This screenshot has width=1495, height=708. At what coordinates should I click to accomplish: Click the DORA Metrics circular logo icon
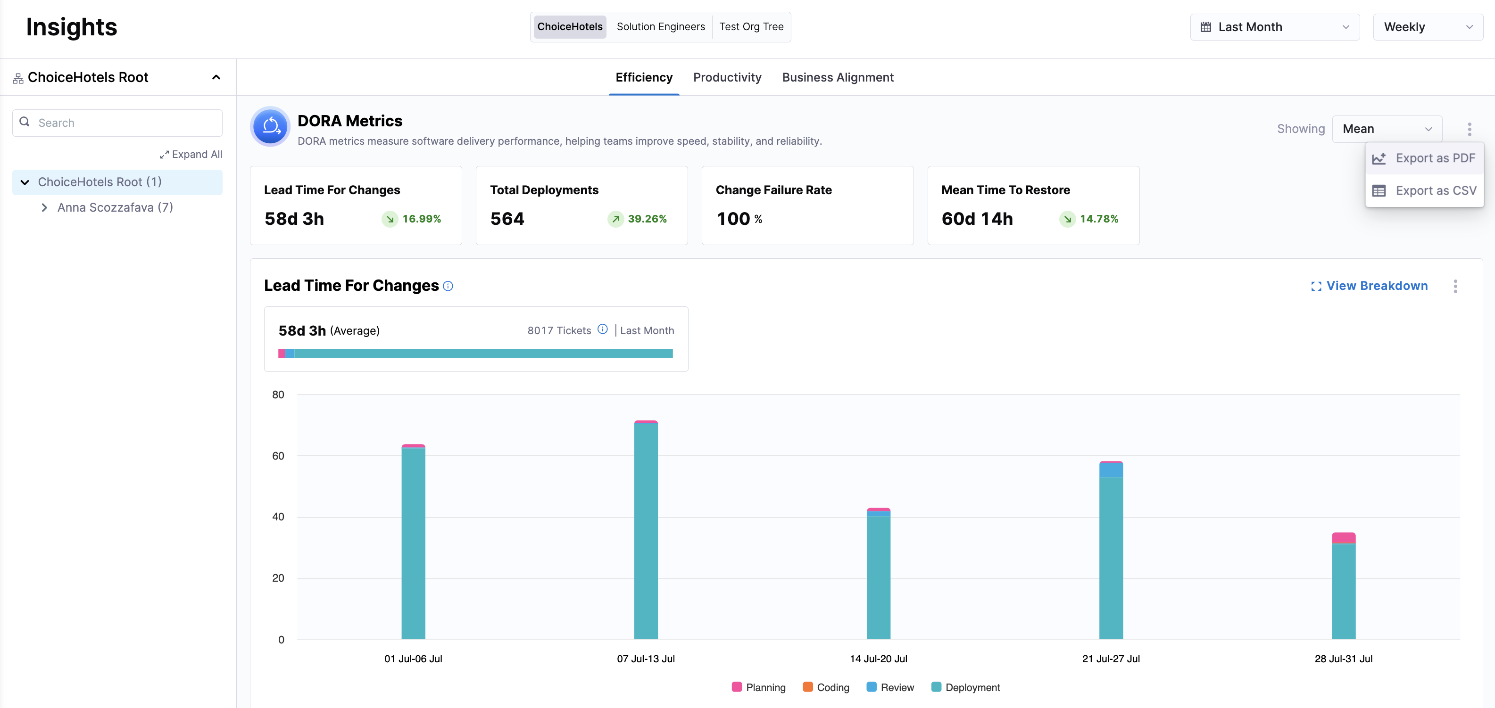pyautogui.click(x=270, y=126)
